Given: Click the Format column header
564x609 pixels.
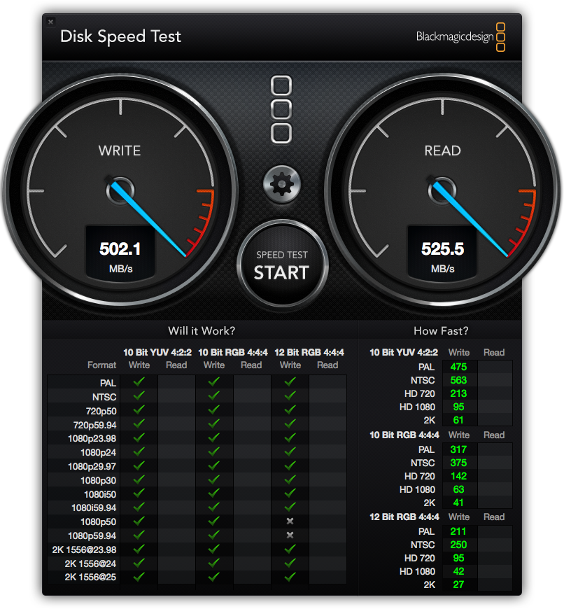Looking at the screenshot, I should [101, 365].
